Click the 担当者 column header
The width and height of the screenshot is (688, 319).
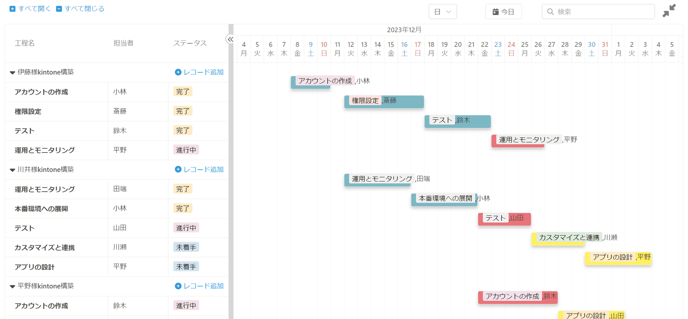pyautogui.click(x=123, y=43)
